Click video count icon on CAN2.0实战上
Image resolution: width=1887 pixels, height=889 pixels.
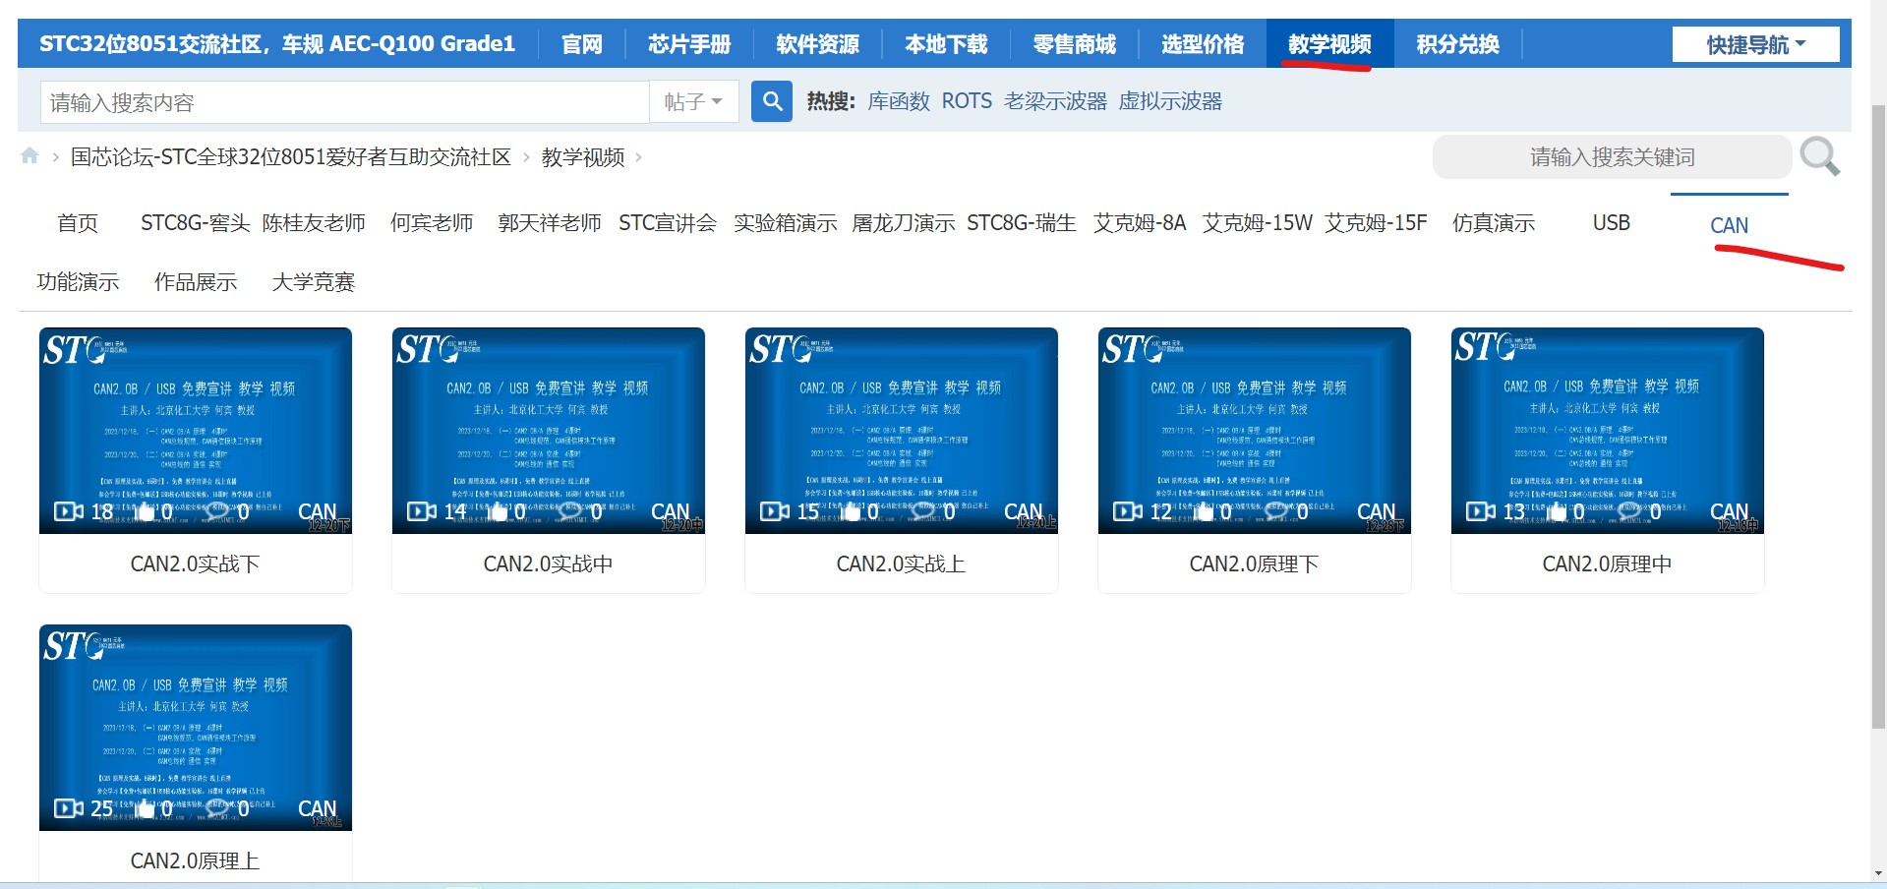tap(775, 511)
